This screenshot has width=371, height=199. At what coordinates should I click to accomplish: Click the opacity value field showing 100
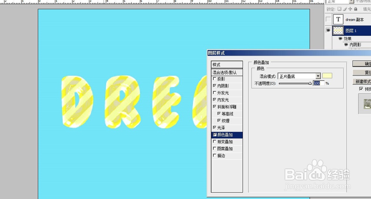[x=318, y=83]
